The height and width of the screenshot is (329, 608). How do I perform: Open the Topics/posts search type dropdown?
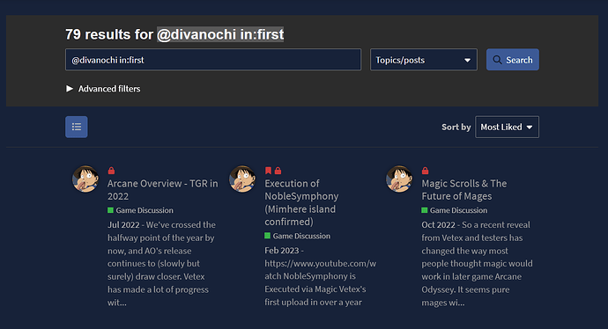point(424,60)
